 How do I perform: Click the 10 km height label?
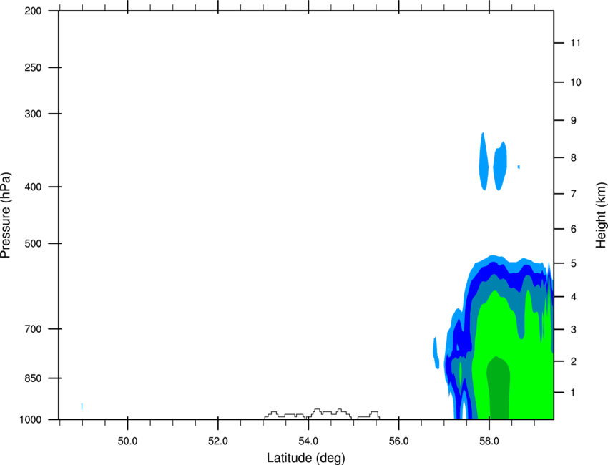point(575,82)
